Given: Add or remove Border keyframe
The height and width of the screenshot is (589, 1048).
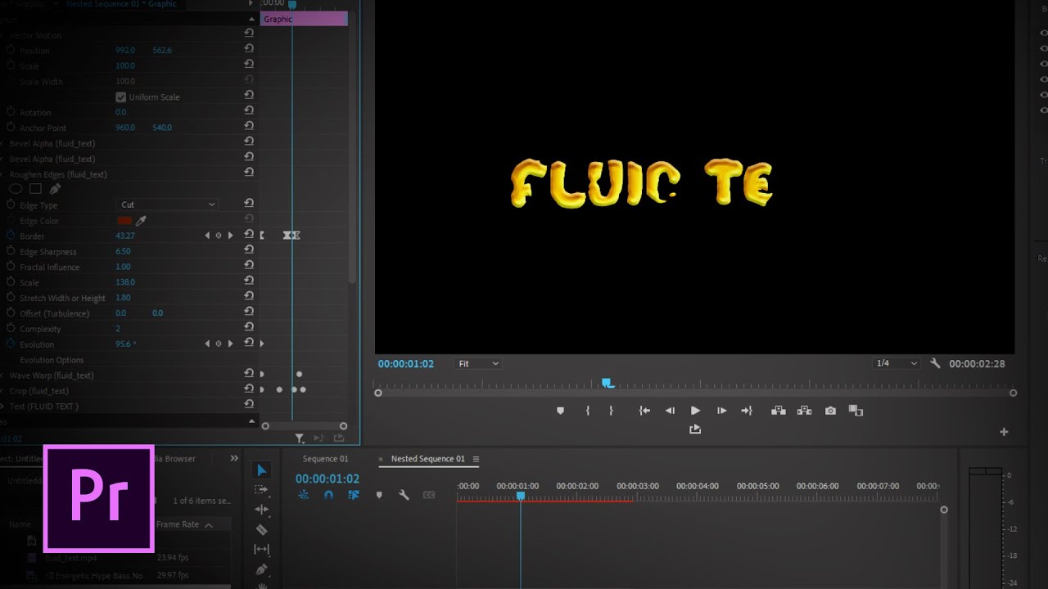Looking at the screenshot, I should point(218,236).
